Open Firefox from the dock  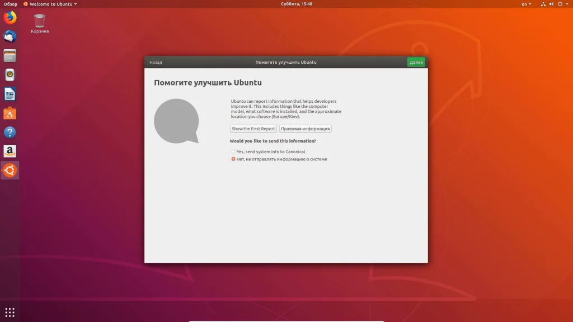(x=10, y=17)
